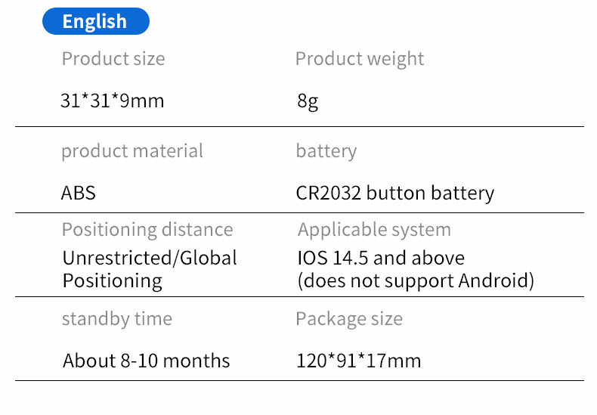Select the Applicable system label
The height and width of the screenshot is (415, 597).
click(374, 230)
